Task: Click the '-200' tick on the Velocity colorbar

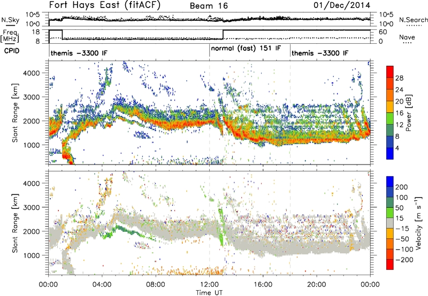Action: pyautogui.click(x=404, y=260)
